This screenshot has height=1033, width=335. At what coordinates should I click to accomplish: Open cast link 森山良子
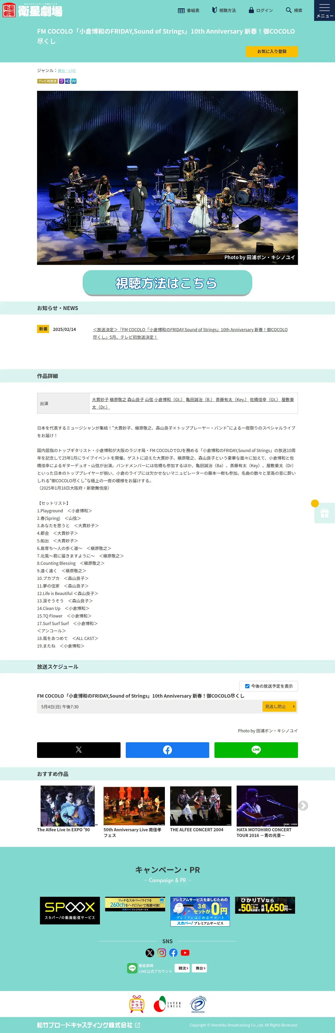135,399
